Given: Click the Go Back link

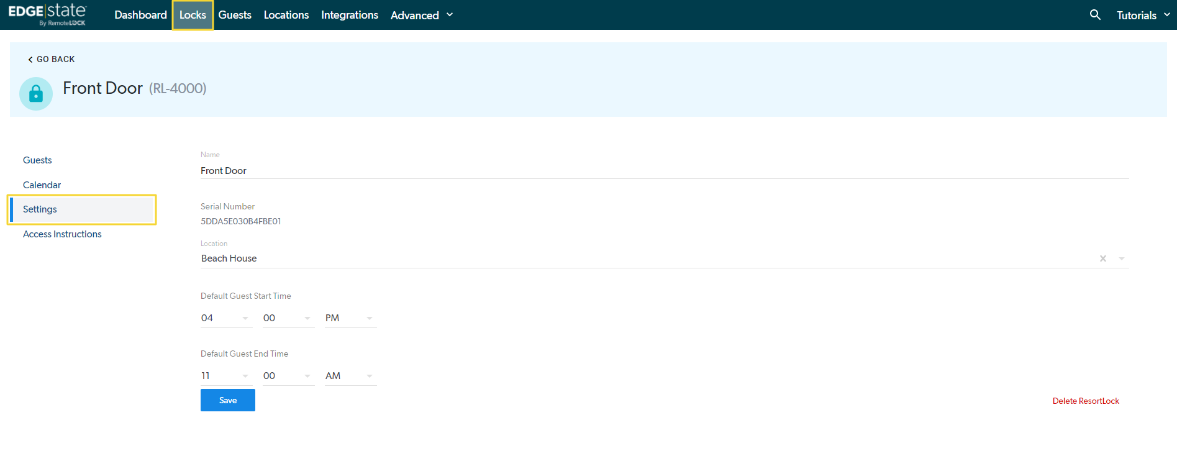Looking at the screenshot, I should (51, 59).
